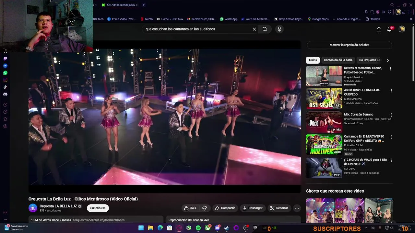Clip the video with Recortar
Viewport: 415px width, 233px height.
(279, 208)
